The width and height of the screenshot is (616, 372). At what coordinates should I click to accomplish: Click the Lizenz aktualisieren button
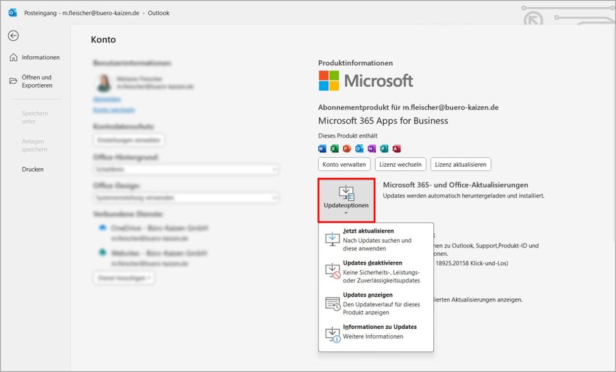(461, 164)
